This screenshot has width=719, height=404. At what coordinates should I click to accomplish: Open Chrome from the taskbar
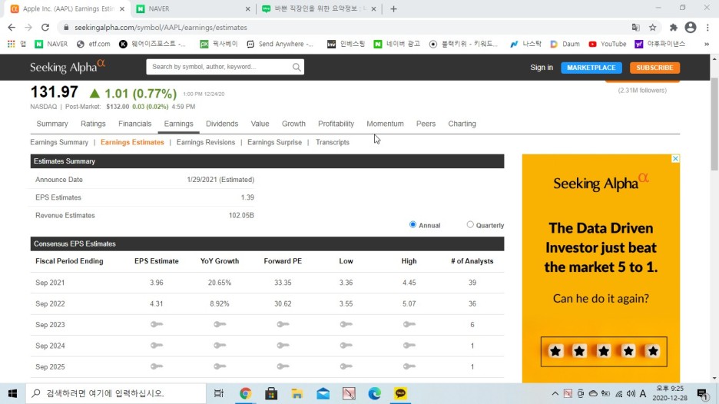[245, 393]
